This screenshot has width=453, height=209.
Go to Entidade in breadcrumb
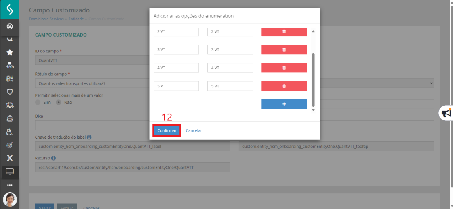pyautogui.click(x=76, y=19)
